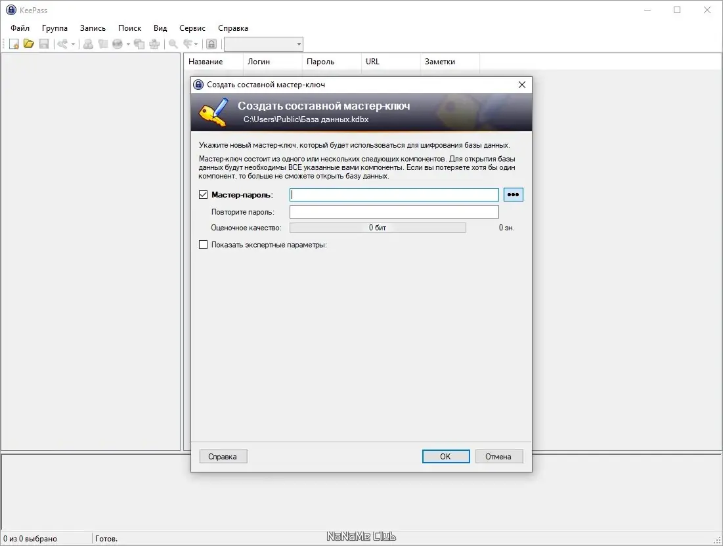723x546 pixels.
Task: Click the 'Готов.' status bar text
Action: click(106, 539)
